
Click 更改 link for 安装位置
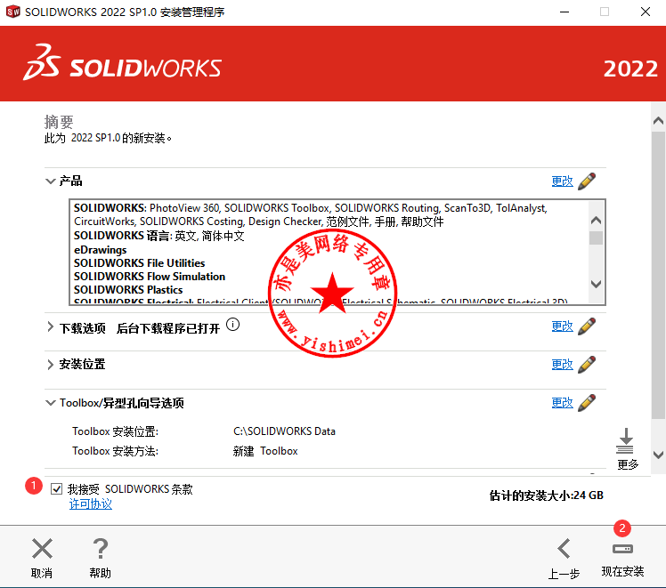[563, 365]
